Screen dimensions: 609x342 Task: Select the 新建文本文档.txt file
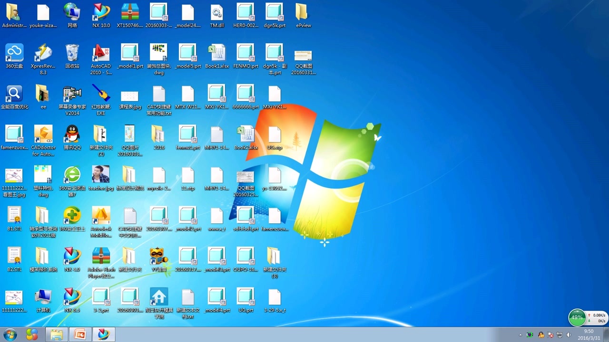tap(188, 304)
